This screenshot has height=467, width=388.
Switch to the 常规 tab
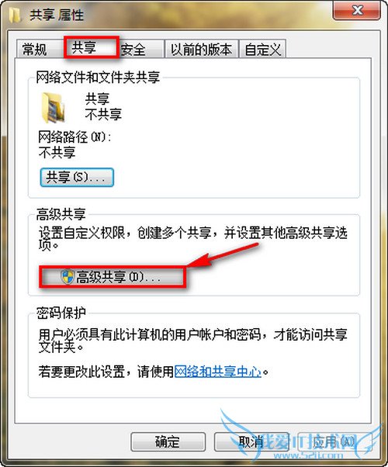(x=35, y=49)
